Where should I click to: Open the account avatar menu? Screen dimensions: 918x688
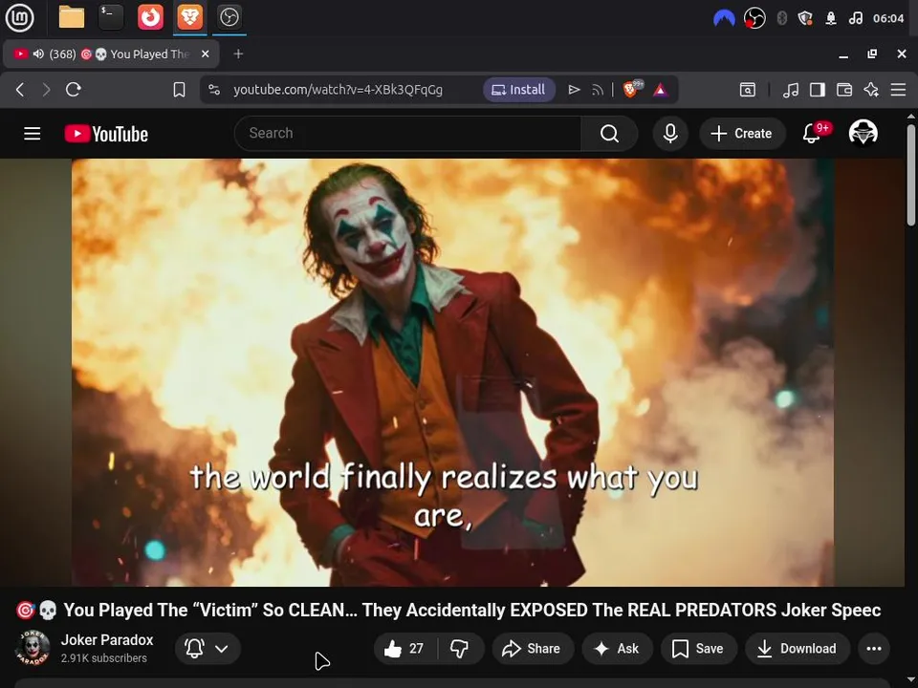(863, 134)
